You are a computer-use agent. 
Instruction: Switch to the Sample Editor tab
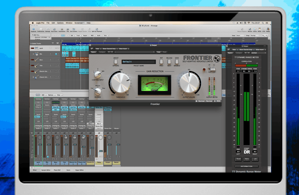tap(46, 170)
